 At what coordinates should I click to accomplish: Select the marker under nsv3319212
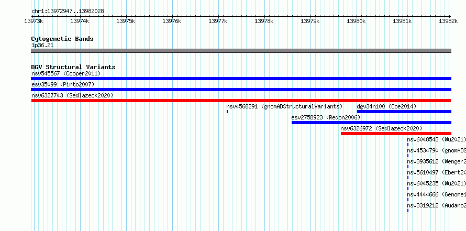point(408,211)
